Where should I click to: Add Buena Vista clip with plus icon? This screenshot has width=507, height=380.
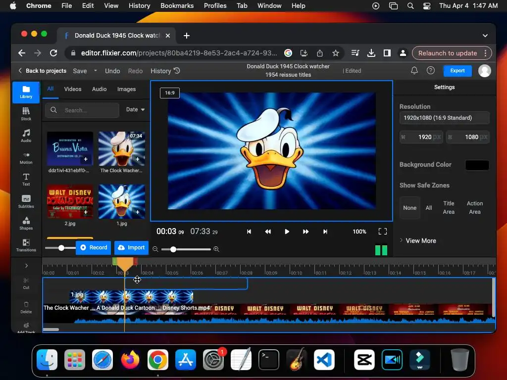coord(86,159)
